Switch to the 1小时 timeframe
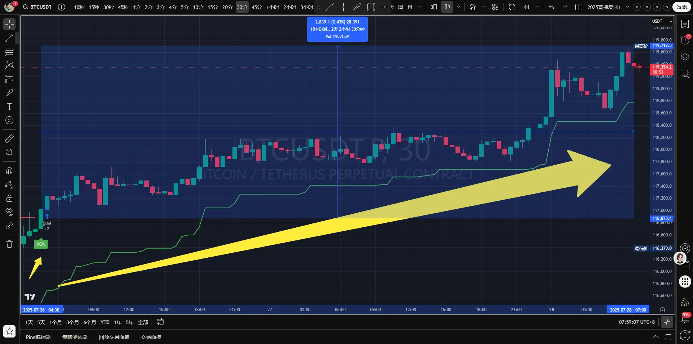Screen dimensions: 693x344 (273, 7)
